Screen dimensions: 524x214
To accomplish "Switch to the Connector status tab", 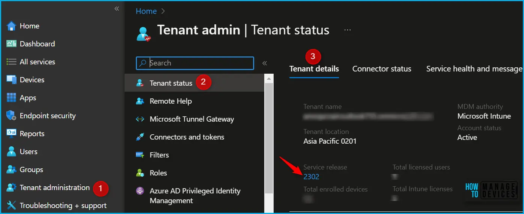I will point(382,69).
